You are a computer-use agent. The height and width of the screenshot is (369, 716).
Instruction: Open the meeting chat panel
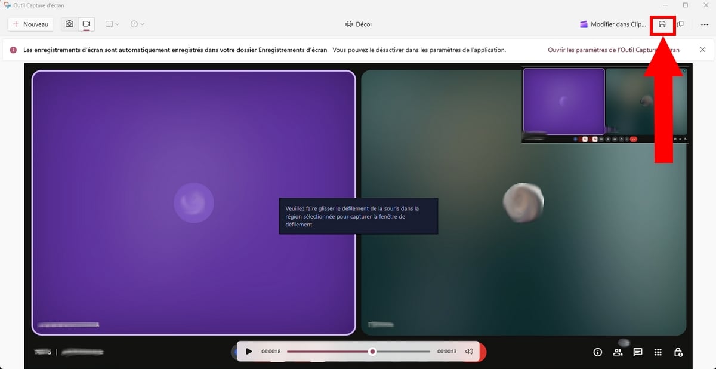638,352
